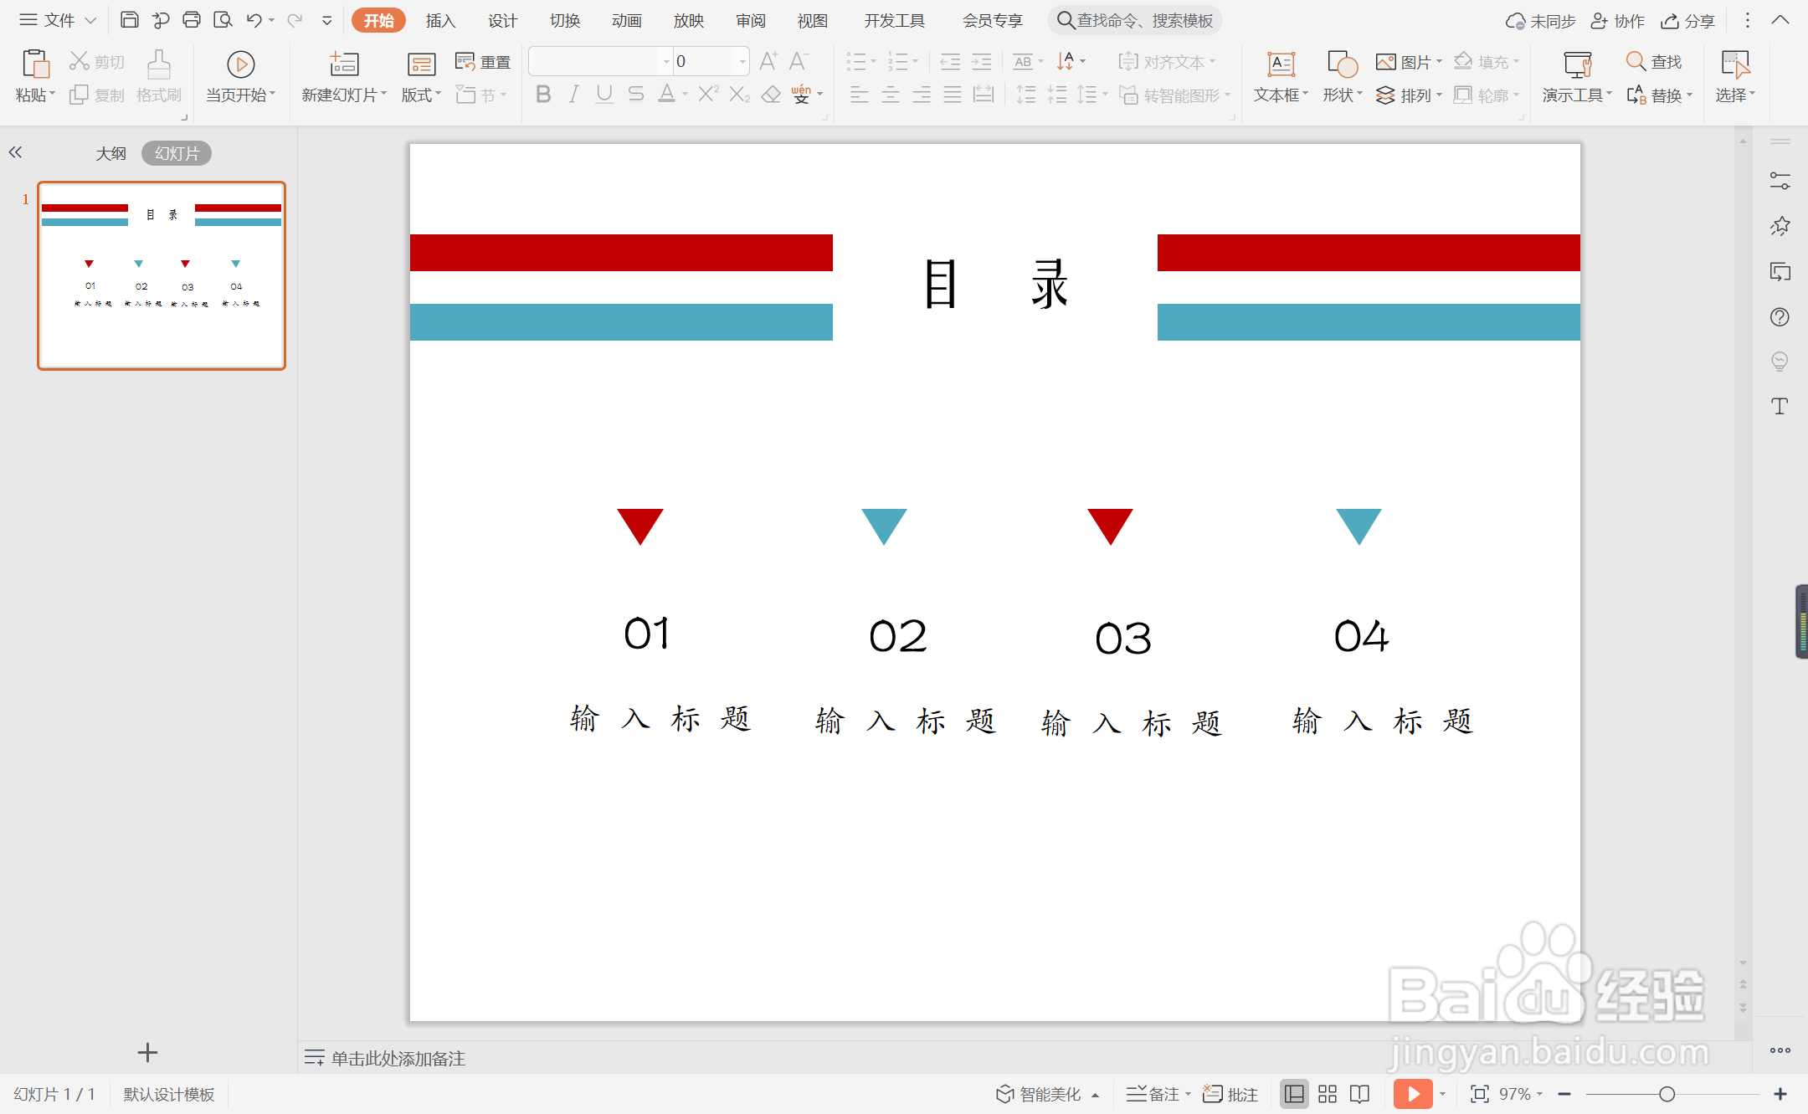Image resolution: width=1808 pixels, height=1114 pixels.
Task: Start slideshow with orange play button
Action: point(1413,1093)
